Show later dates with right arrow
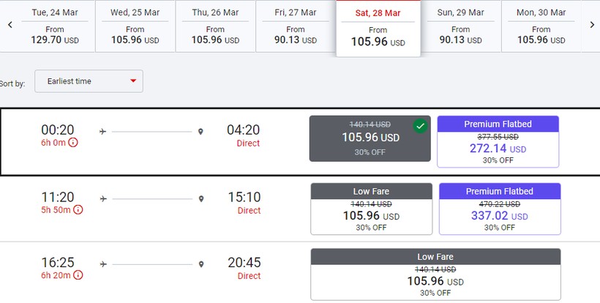This screenshot has width=600, height=303. 591,24
